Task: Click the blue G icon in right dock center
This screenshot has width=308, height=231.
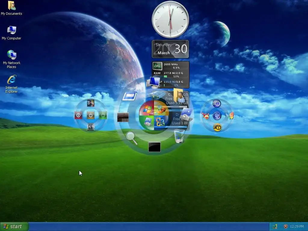Action: 217,115
